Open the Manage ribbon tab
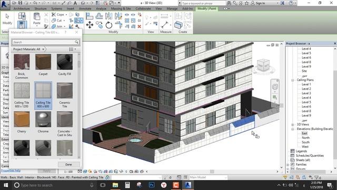Viewport: 337px width, 190px height. 172,8
